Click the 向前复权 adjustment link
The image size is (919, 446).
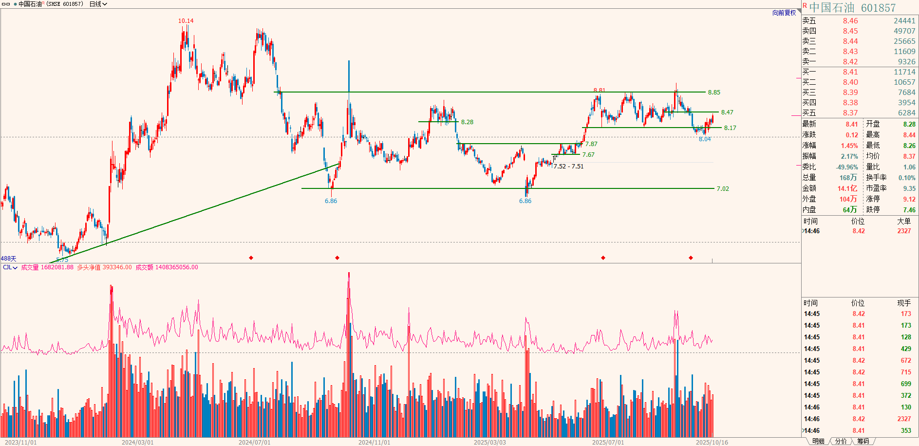[x=784, y=13]
